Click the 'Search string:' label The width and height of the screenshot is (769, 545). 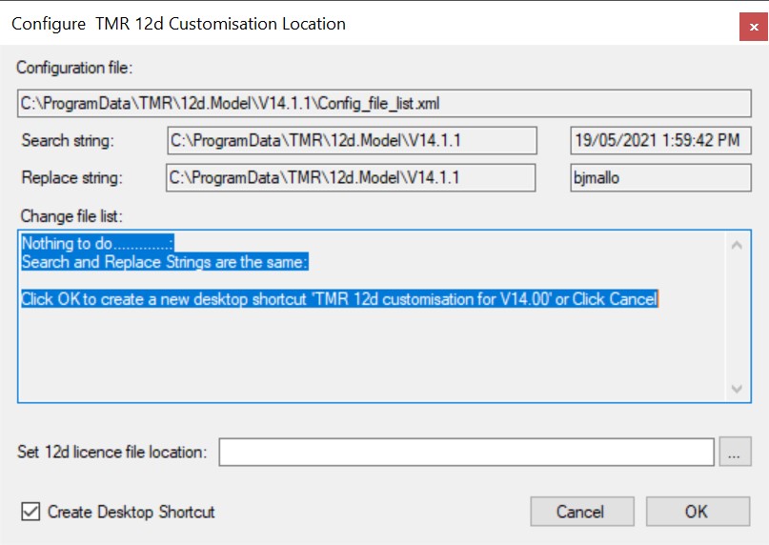[x=68, y=141]
